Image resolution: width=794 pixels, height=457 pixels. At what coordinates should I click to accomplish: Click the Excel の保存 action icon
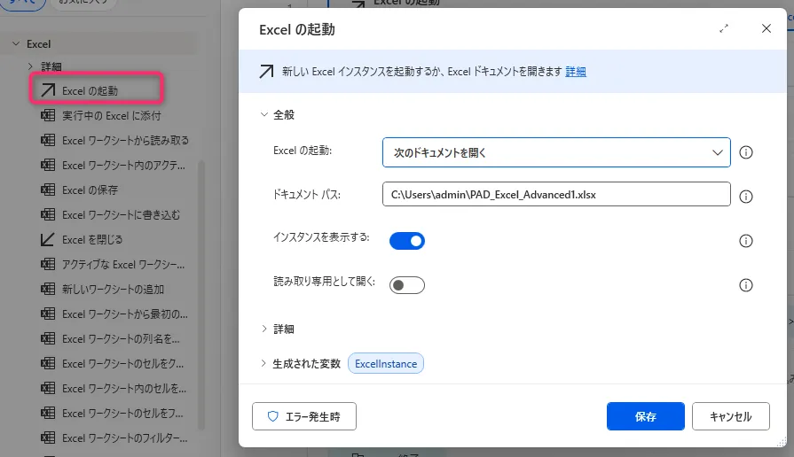(x=48, y=190)
